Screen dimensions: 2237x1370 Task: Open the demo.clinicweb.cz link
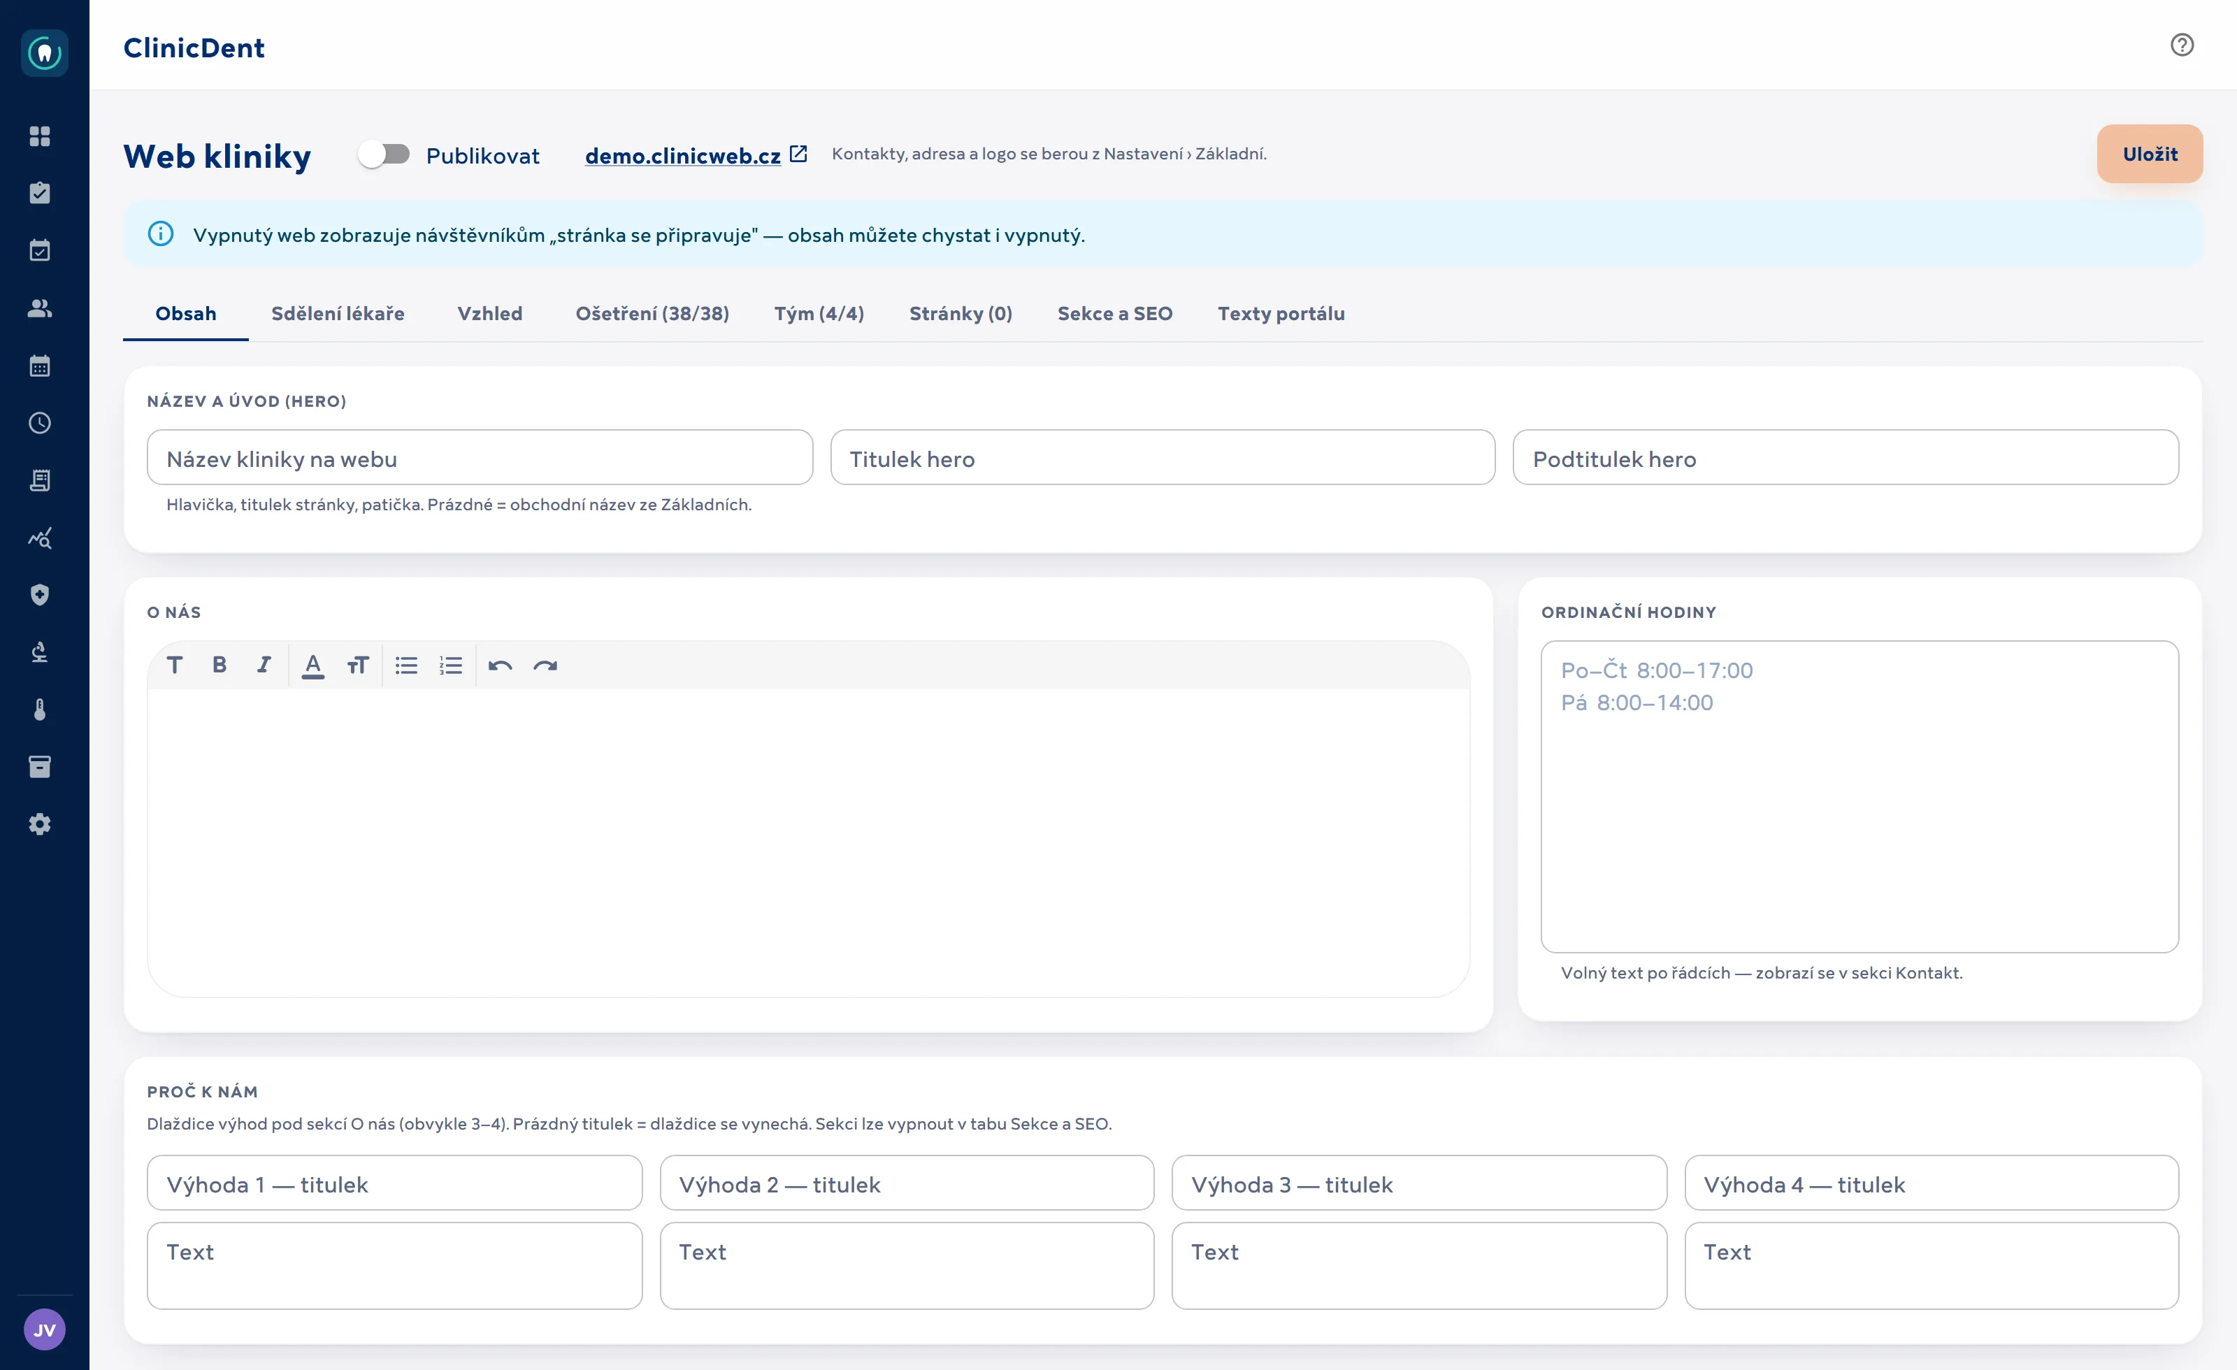point(683,156)
